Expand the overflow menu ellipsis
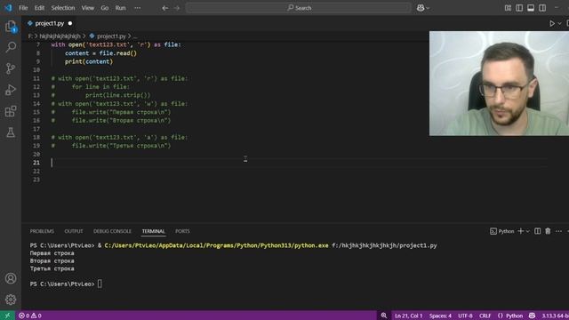 click(x=137, y=8)
